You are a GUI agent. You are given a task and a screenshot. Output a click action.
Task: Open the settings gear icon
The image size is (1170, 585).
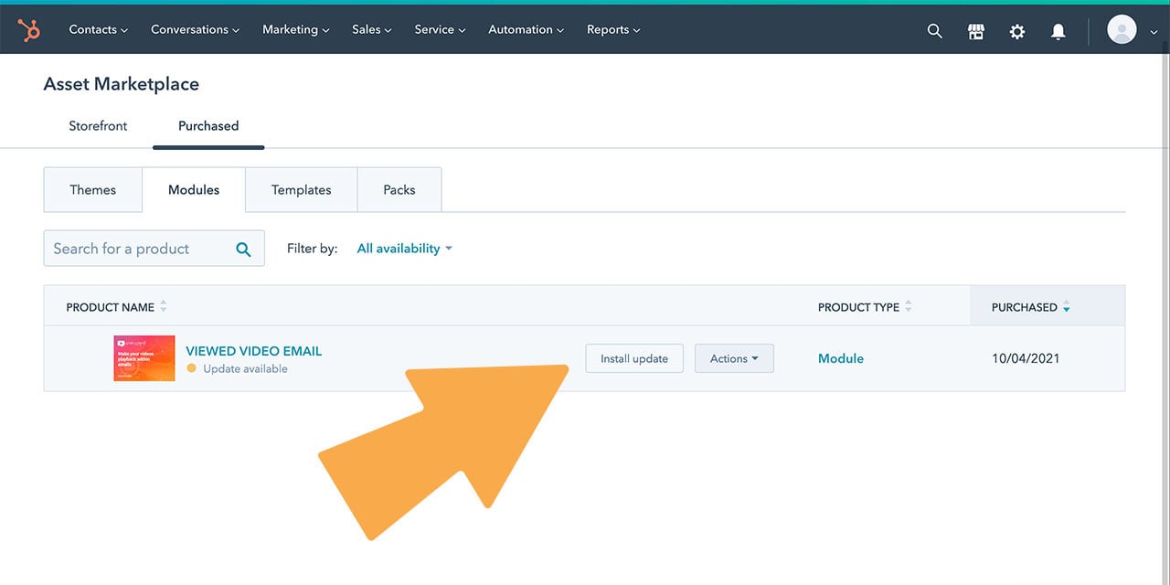[x=1017, y=31]
